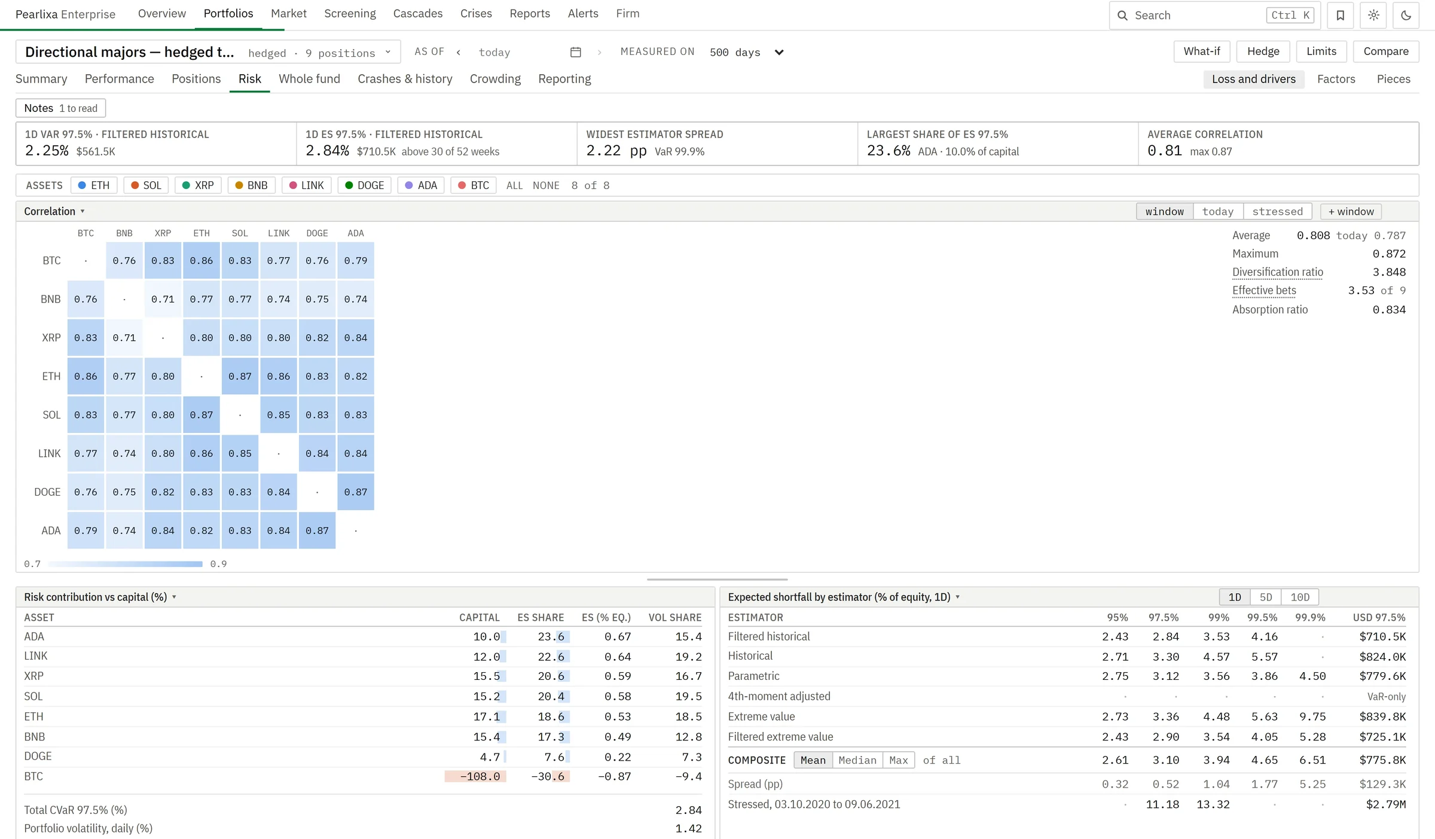Click the Hedge button
This screenshot has height=839, width=1435.
(1263, 51)
